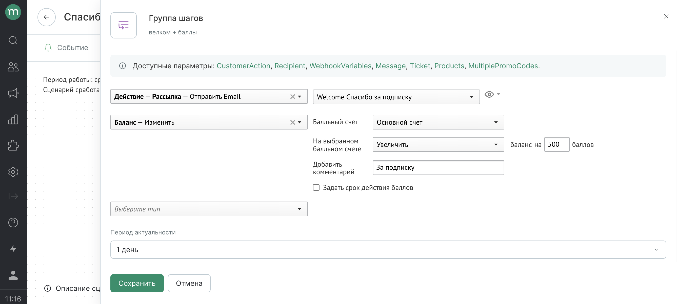Click the За подписку comment field
677x304 pixels.
(438, 167)
